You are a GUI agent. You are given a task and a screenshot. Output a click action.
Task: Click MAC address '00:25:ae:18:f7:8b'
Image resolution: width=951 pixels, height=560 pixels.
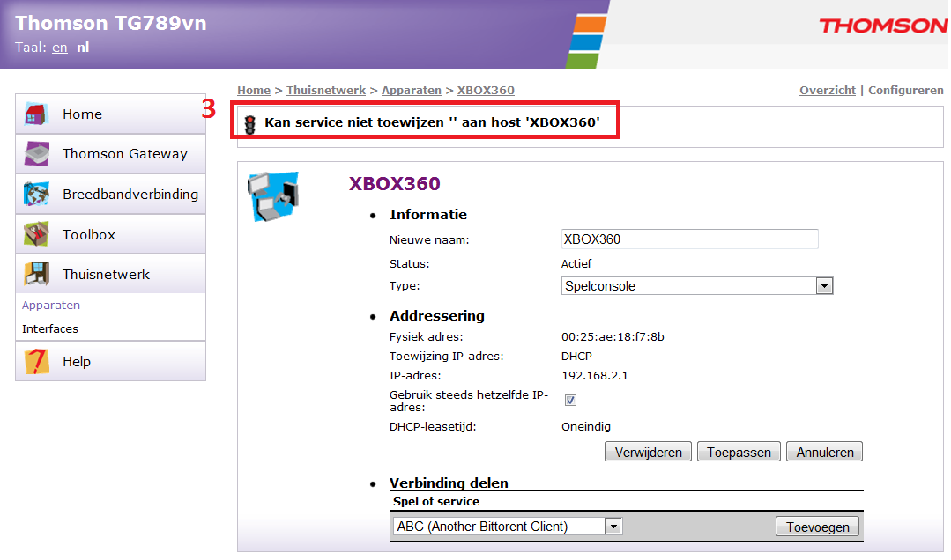(613, 337)
